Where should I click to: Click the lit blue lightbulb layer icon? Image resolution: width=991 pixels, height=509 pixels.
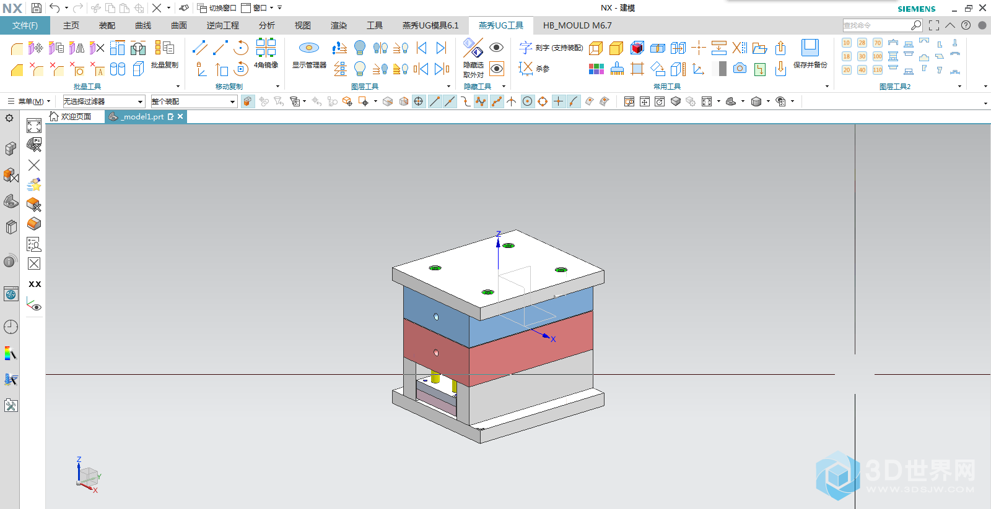[360, 48]
